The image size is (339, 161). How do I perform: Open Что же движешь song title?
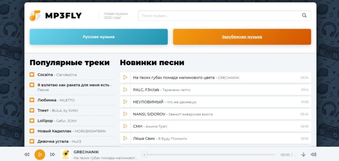pos(181,102)
